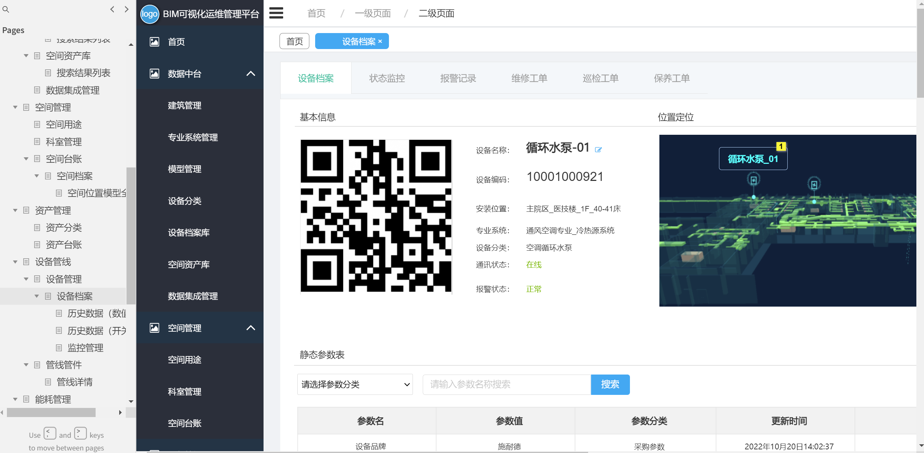Viewport: 924px width, 453px height.
Task: Click the 一级页面 breadcrumb link
Action: (373, 13)
